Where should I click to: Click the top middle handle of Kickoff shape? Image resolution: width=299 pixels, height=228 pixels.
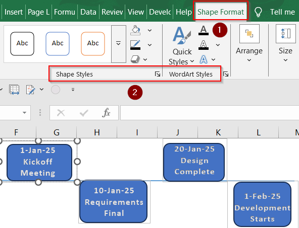pyautogui.click(x=38, y=141)
